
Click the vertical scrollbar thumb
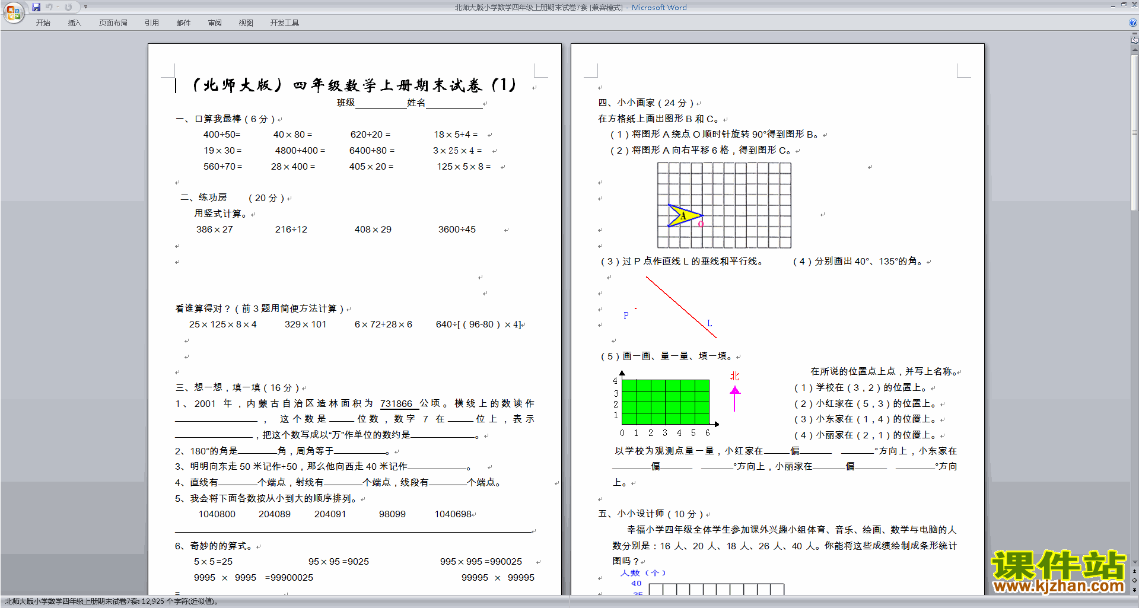point(1134,133)
